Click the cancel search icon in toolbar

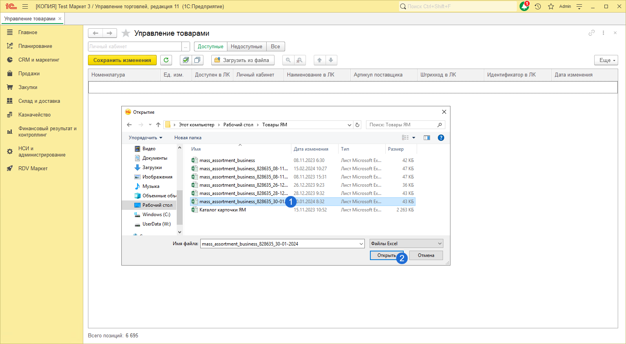tap(299, 60)
